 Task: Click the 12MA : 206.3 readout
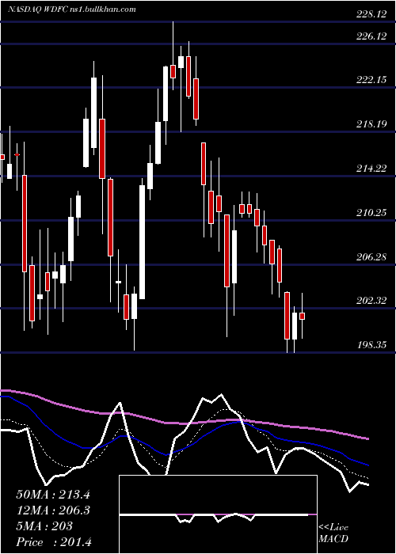click(53, 510)
